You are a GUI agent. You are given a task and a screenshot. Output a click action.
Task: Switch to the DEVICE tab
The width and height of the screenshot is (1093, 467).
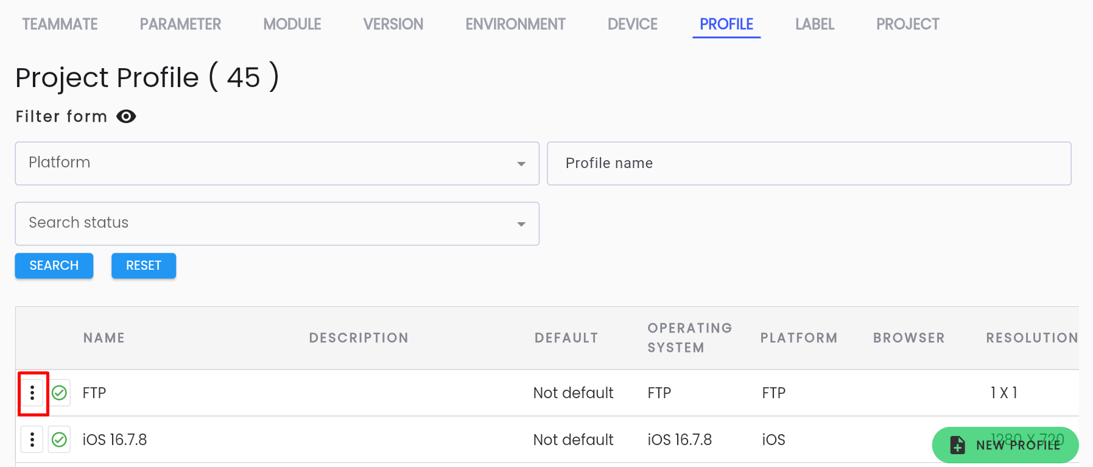coord(633,24)
